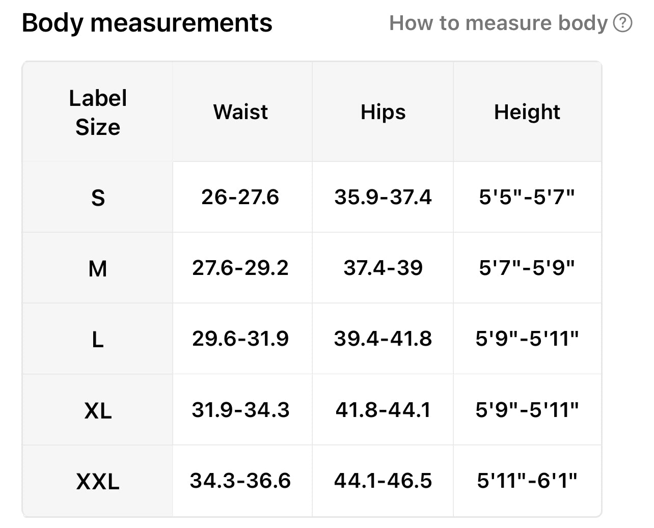Click the waist value 34.3-36.6

240,481
